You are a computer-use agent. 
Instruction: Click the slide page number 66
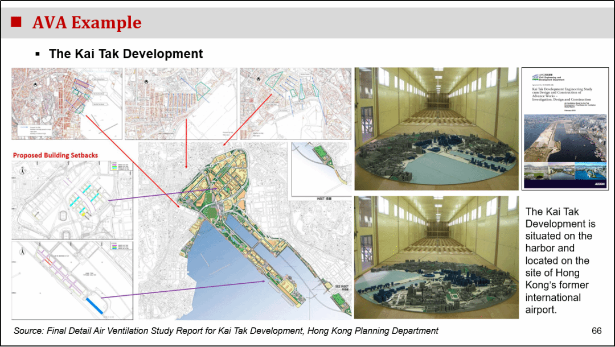tap(597, 331)
